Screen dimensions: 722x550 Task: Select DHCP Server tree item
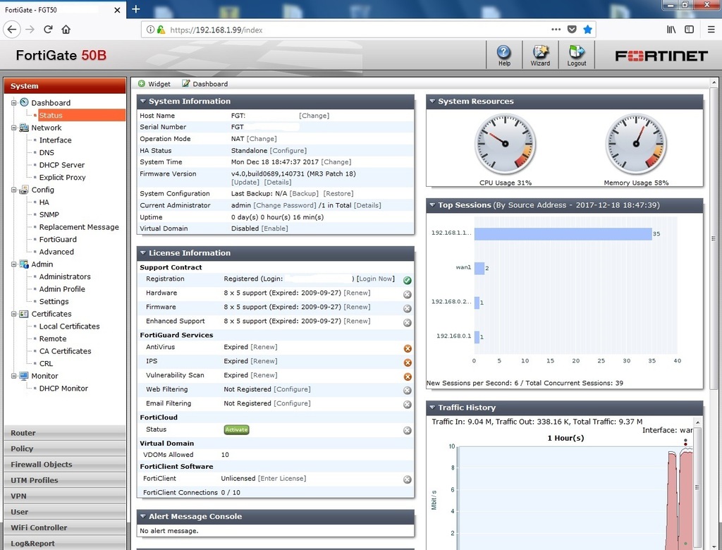click(x=62, y=165)
